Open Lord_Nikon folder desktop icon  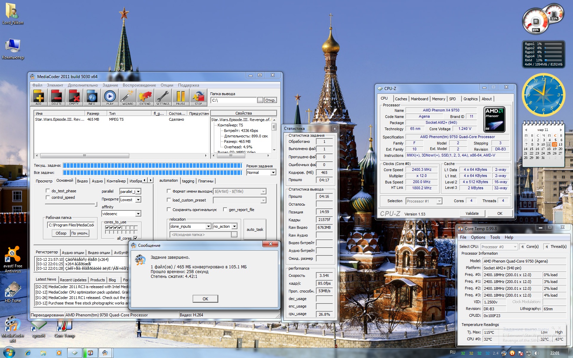(12, 14)
